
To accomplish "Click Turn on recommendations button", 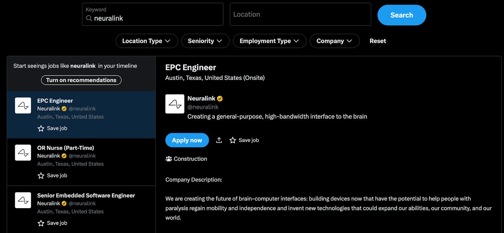I will pyautogui.click(x=81, y=80).
